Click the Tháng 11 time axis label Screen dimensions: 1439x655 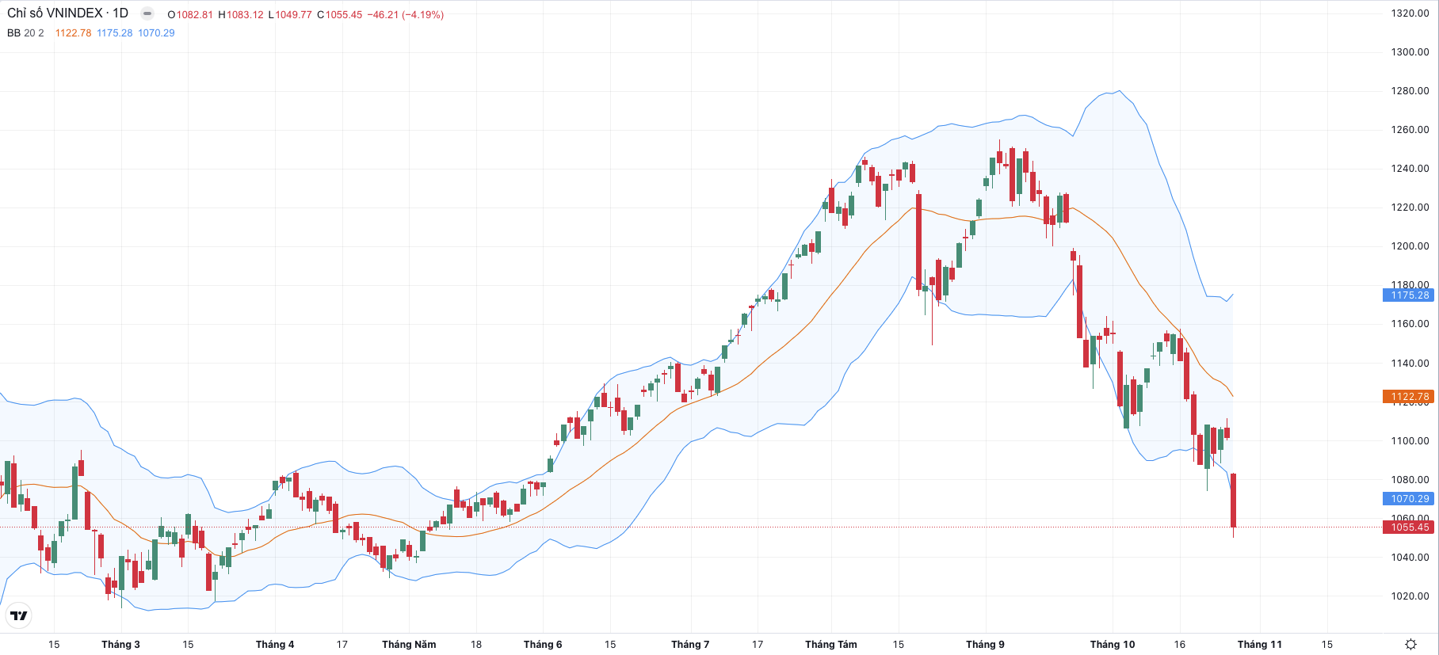[x=1260, y=644]
